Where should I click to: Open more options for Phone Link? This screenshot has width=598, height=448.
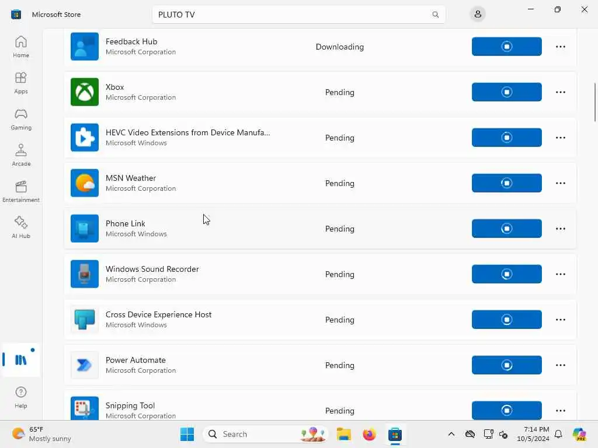[560, 229]
